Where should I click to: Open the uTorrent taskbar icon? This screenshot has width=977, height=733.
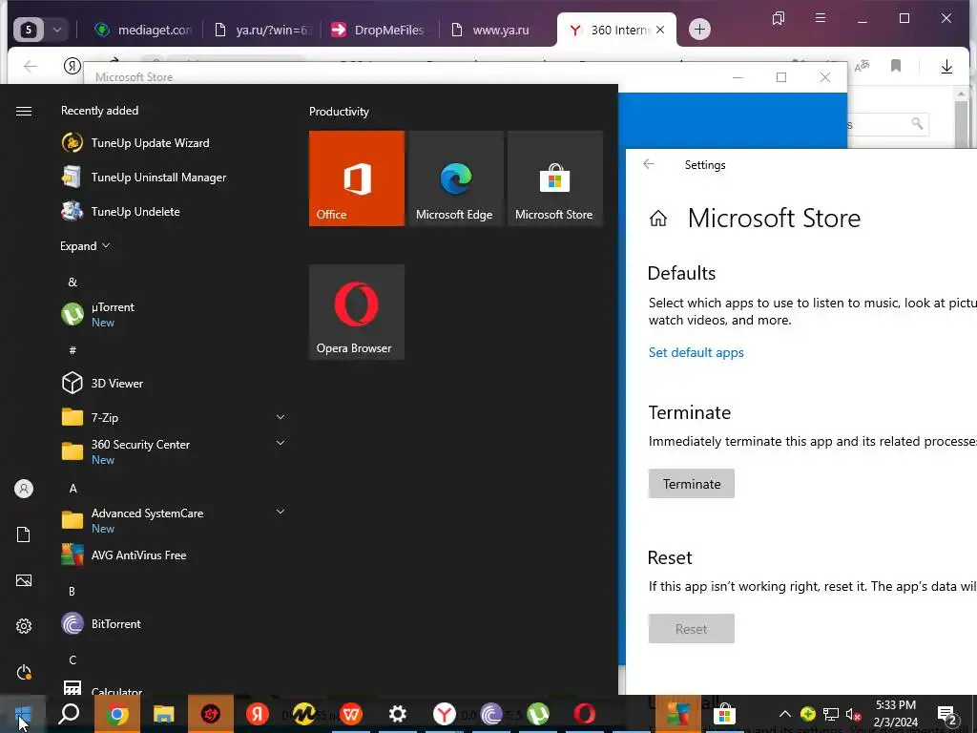tap(538, 714)
